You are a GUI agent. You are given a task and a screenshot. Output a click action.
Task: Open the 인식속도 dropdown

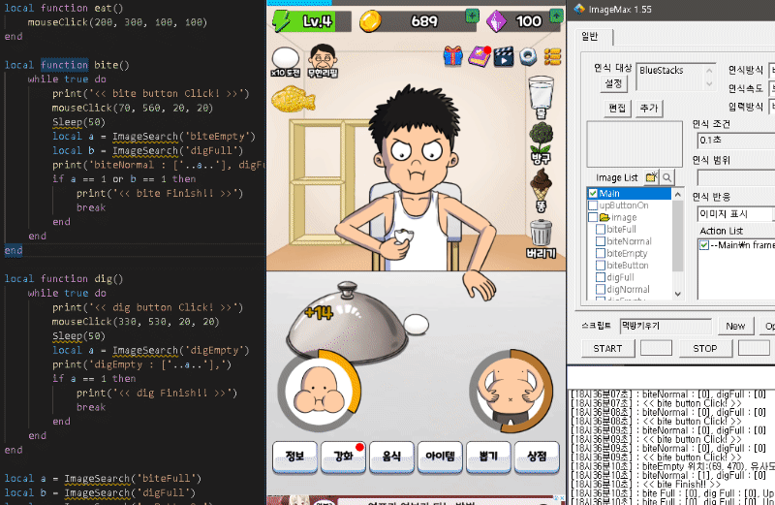point(771,88)
